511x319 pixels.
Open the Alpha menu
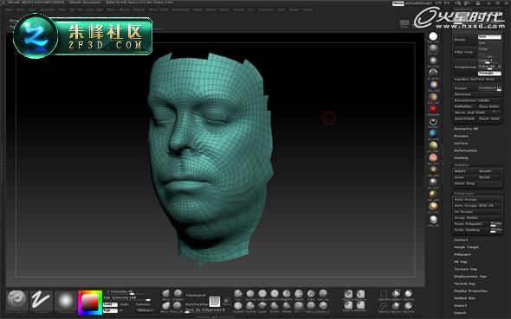point(9,10)
